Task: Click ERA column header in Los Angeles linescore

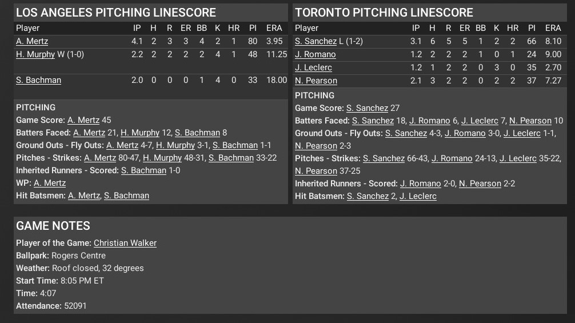Action: [274, 28]
